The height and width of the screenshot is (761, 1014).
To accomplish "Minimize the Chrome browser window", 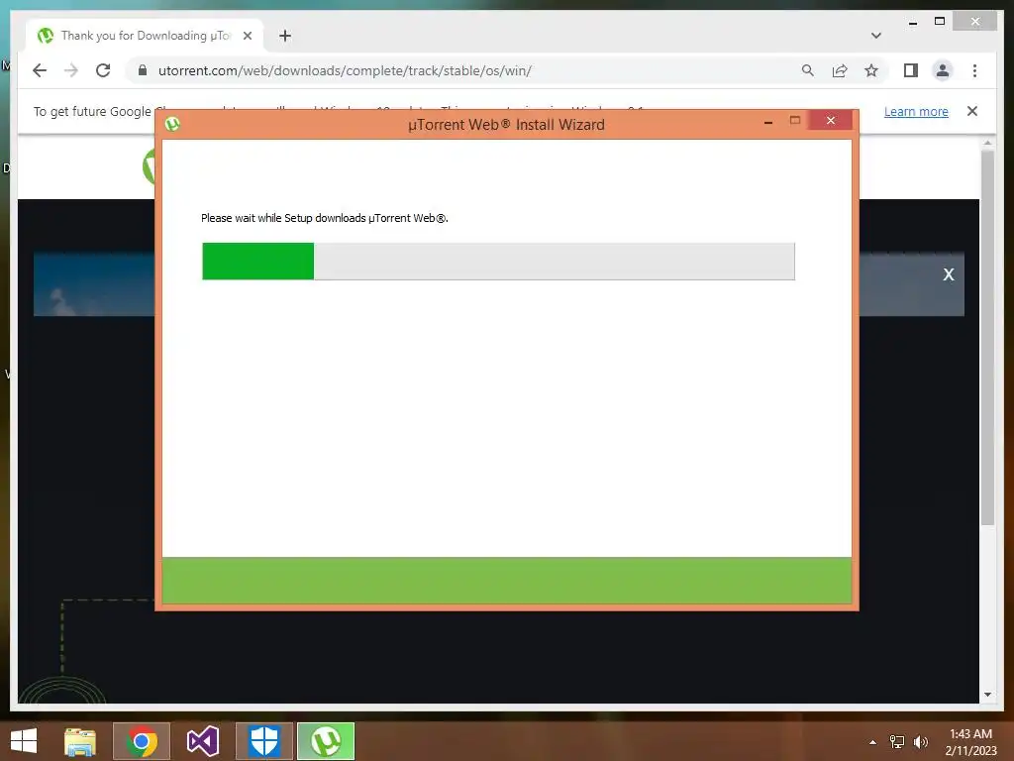I will 912,23.
